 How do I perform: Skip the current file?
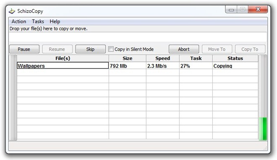click(91, 49)
